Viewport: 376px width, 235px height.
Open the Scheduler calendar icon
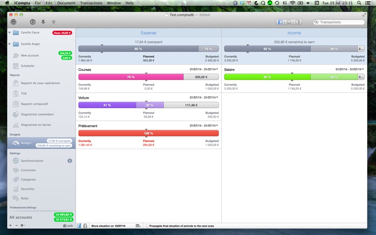16,66
